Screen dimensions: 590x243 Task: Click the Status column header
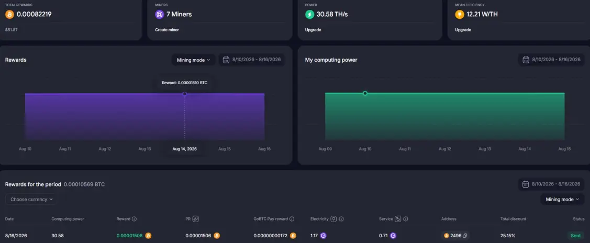click(x=578, y=219)
